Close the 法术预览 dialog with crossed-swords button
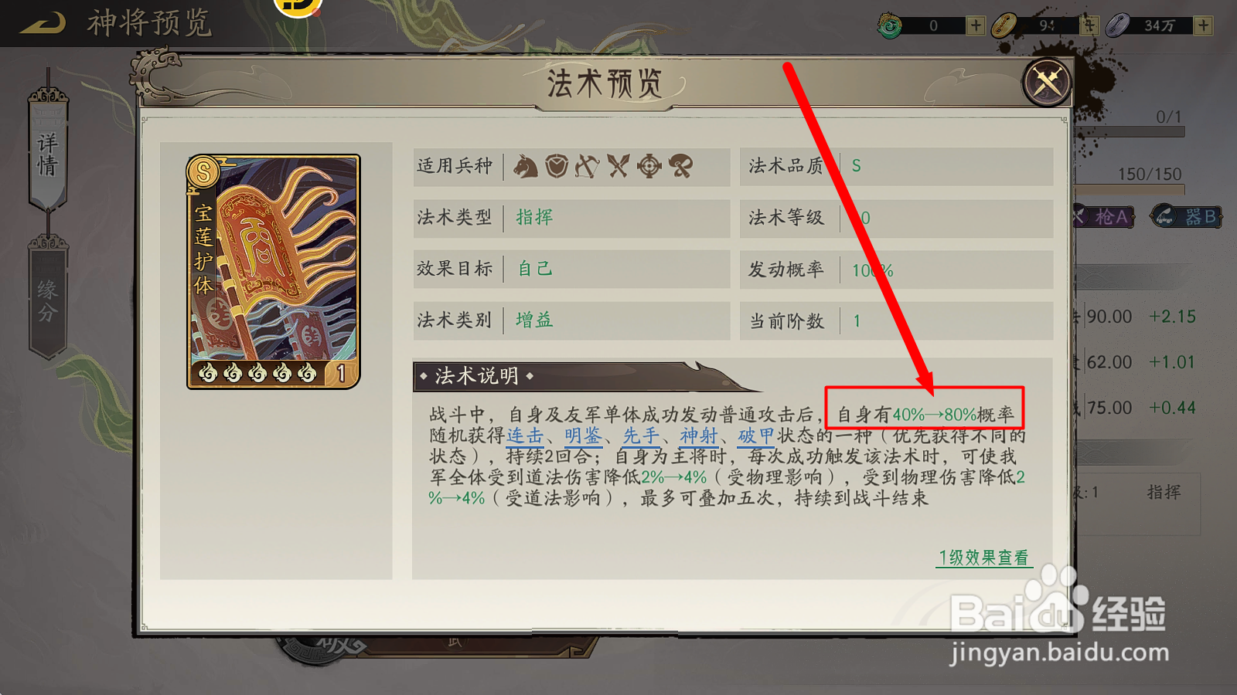This screenshot has height=695, width=1237. 1048,83
